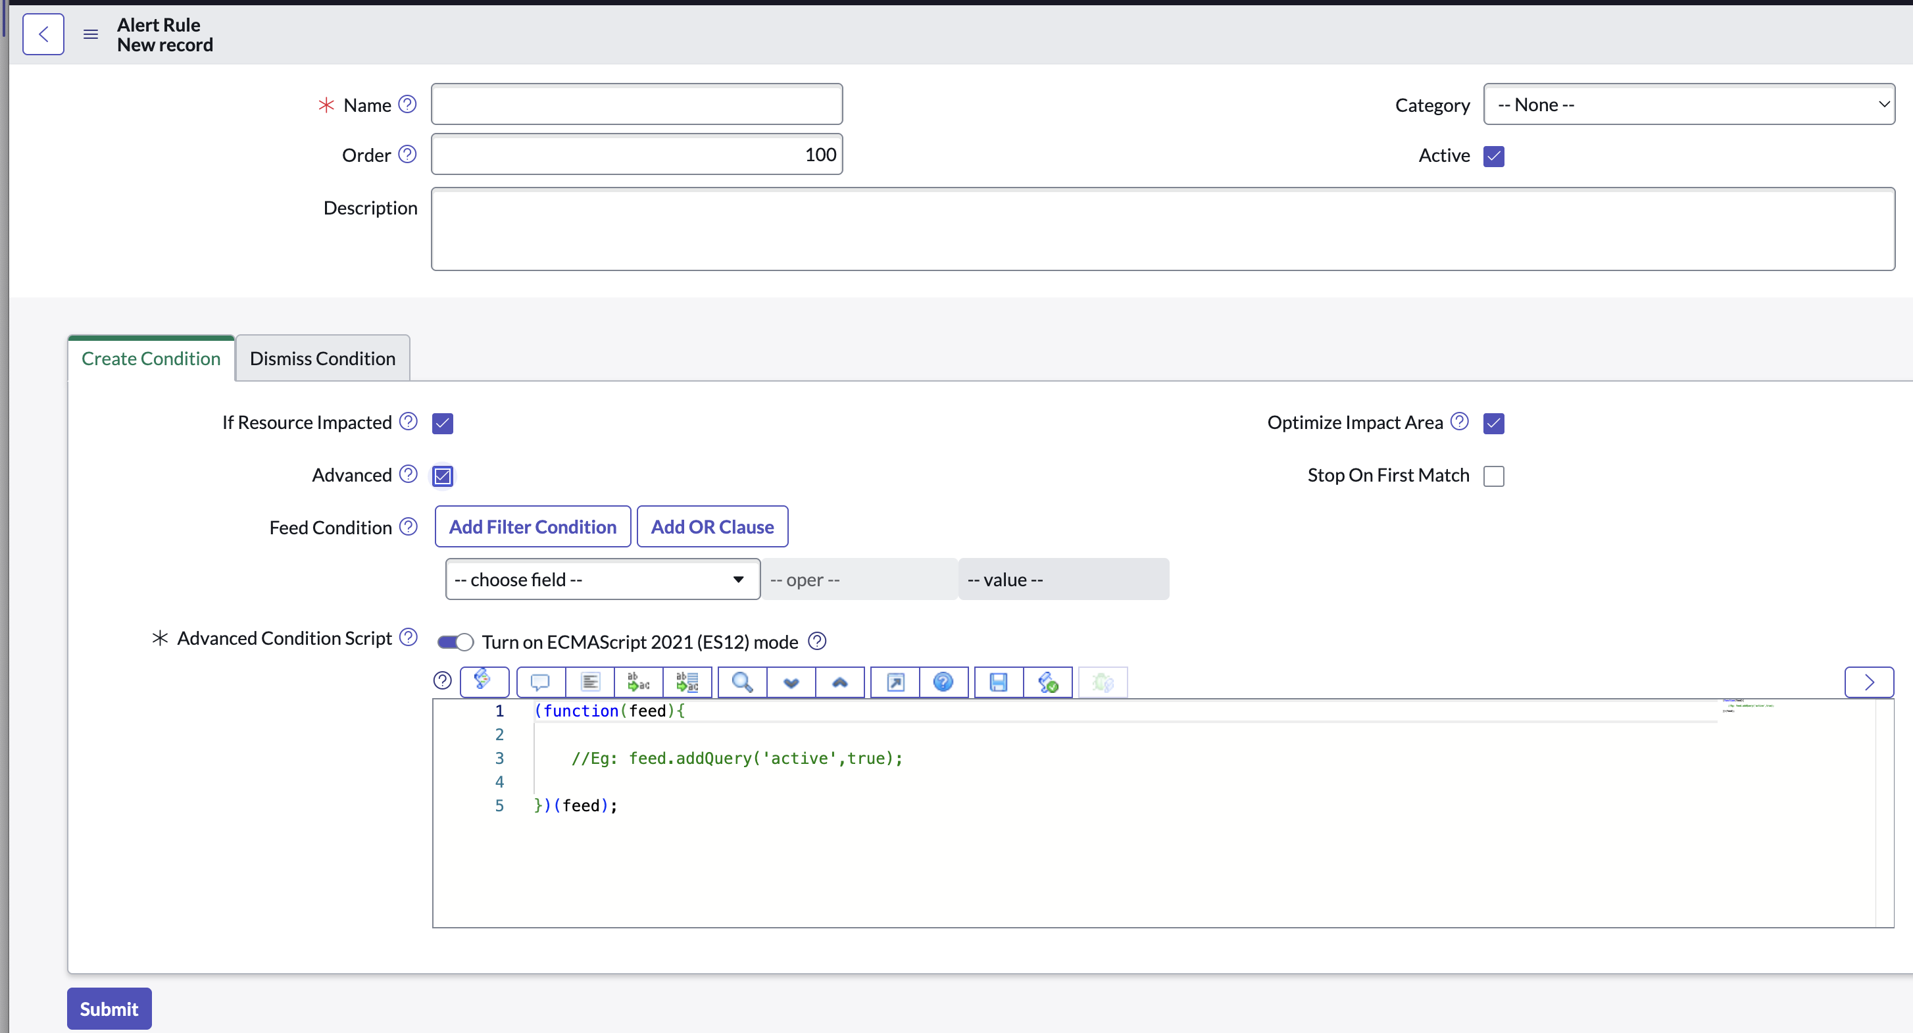This screenshot has height=1033, width=1913.
Task: Open help for the Name field
Action: pos(408,104)
